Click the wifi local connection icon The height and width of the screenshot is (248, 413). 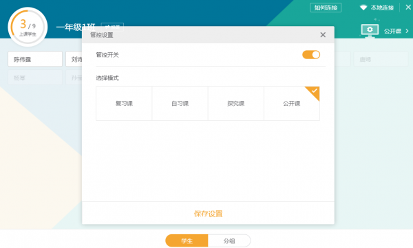click(x=363, y=8)
